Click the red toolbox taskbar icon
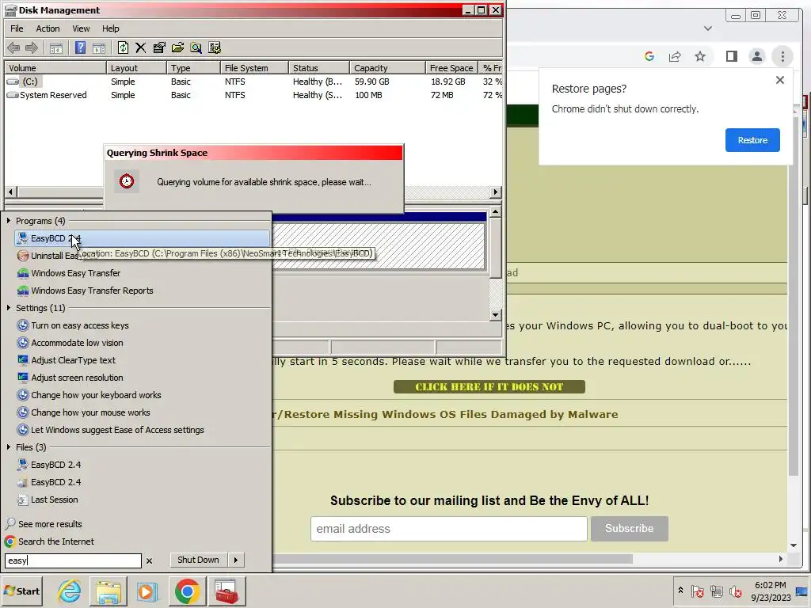The height and width of the screenshot is (608, 811). click(227, 591)
